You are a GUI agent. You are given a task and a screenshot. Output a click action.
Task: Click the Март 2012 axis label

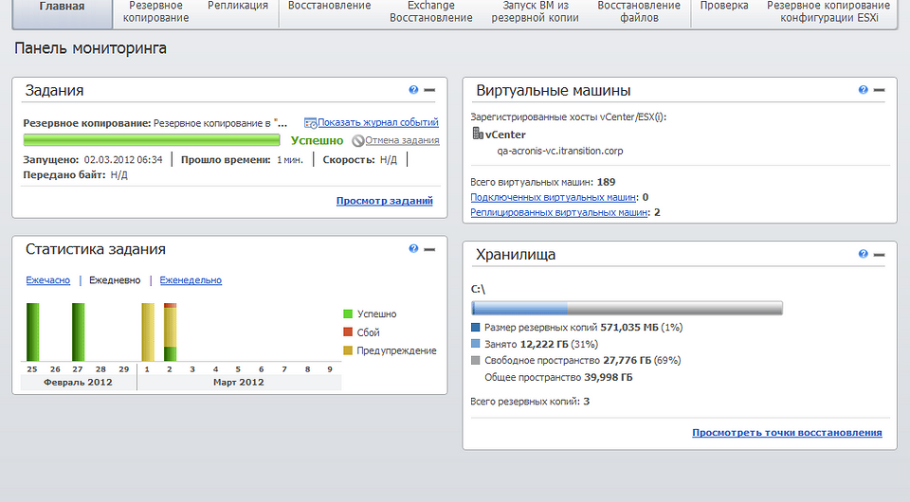point(239,382)
